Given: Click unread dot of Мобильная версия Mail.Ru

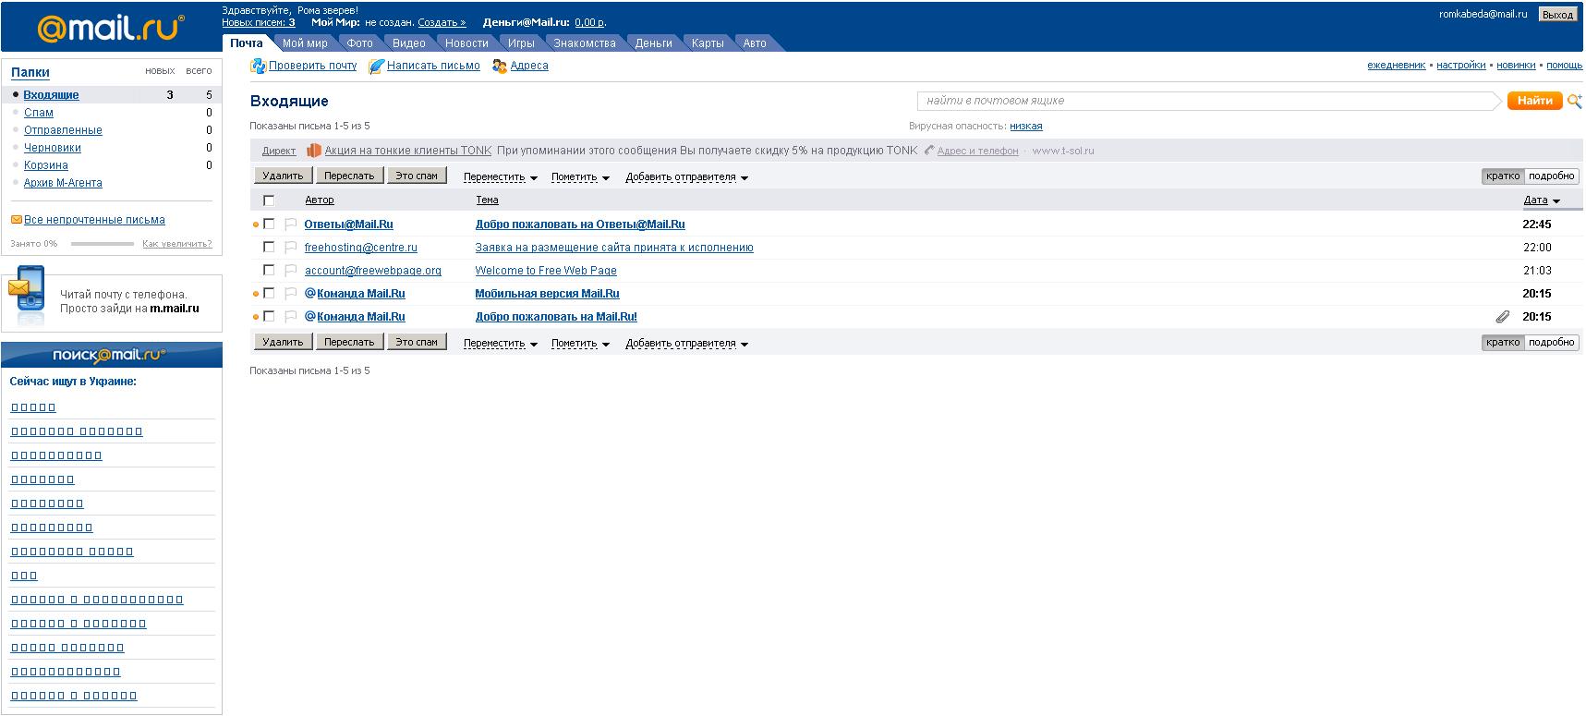Looking at the screenshot, I should tap(256, 294).
